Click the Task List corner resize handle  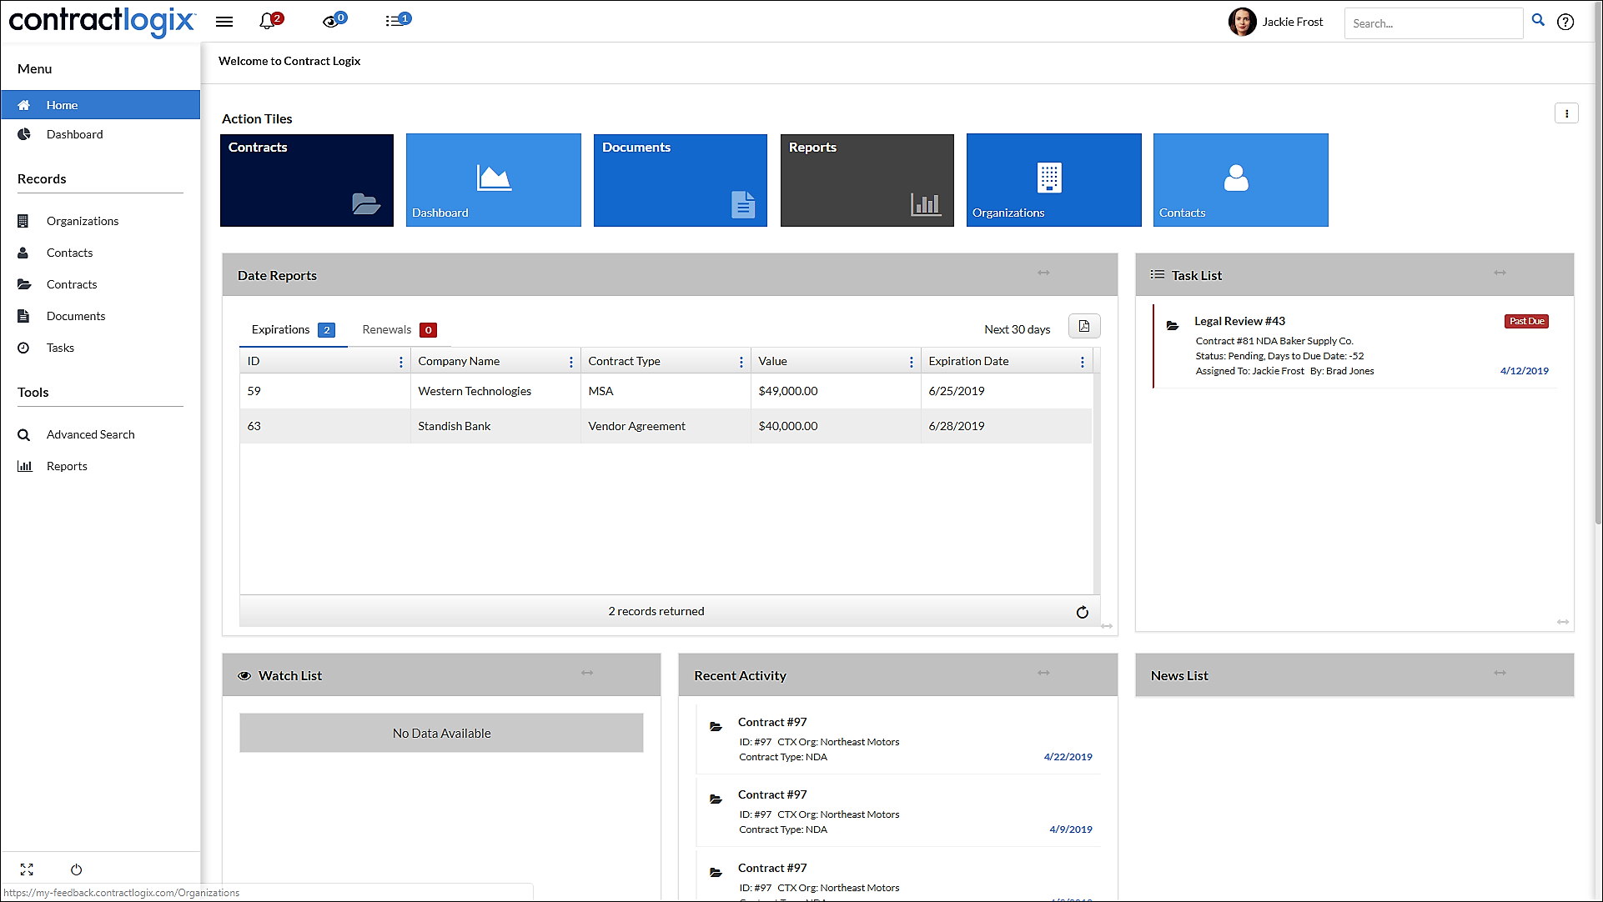click(x=1563, y=622)
